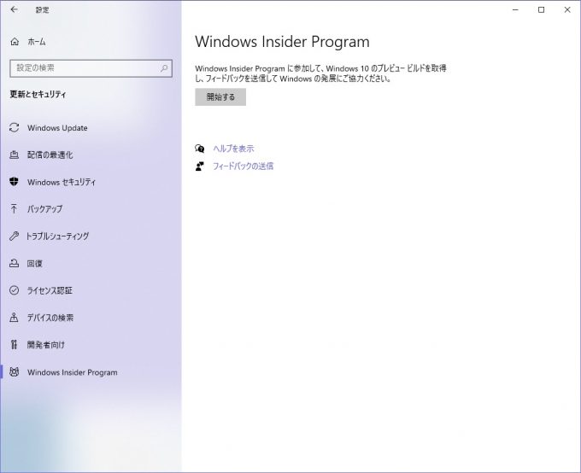Go back using the arrow icon
This screenshot has width=581, height=473.
14,9
